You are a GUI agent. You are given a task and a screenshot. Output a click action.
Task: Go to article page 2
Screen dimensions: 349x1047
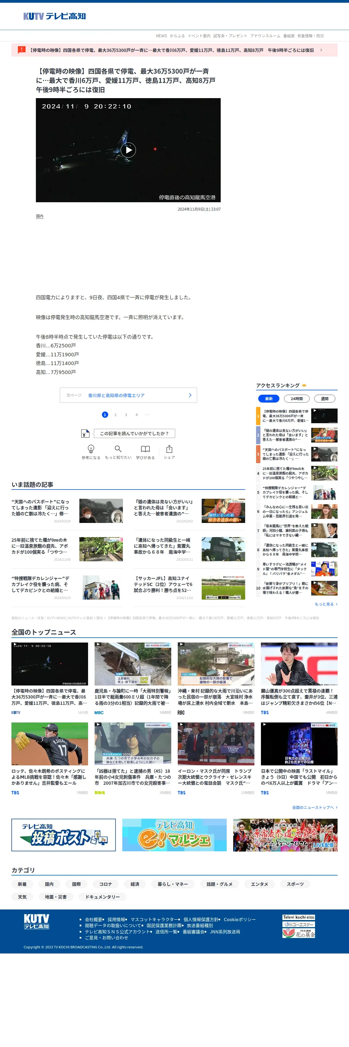[x=116, y=415]
